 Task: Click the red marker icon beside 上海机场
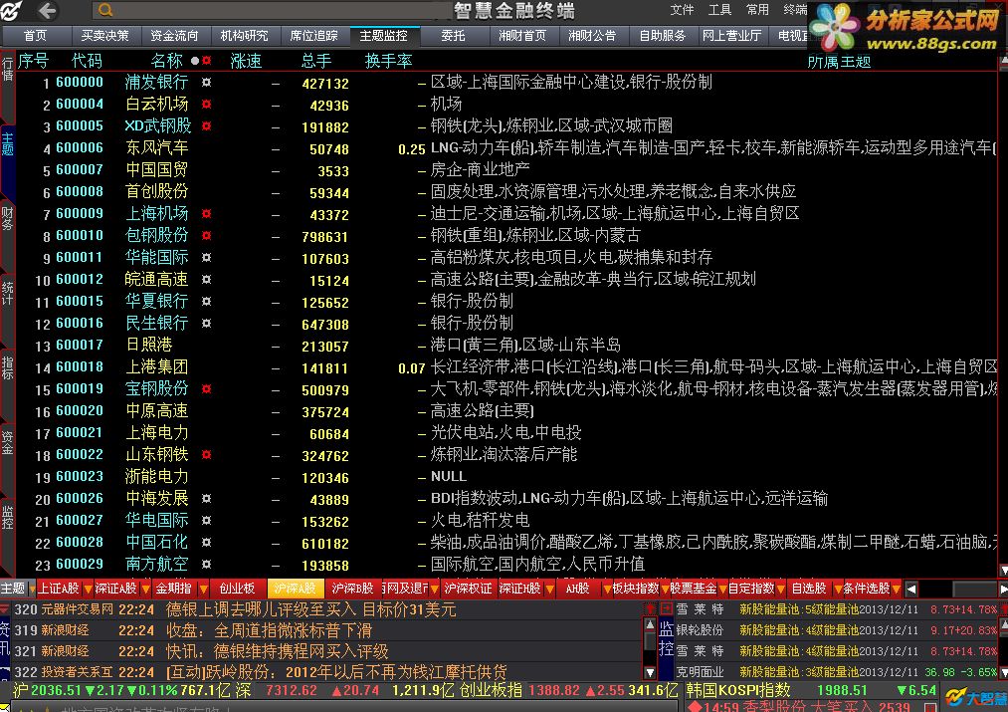206,213
